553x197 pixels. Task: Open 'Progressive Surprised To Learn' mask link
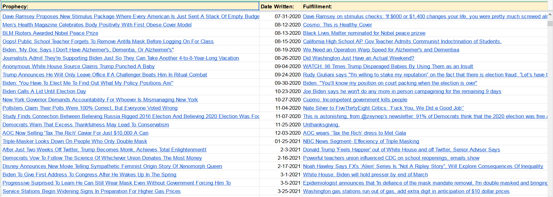(117, 183)
